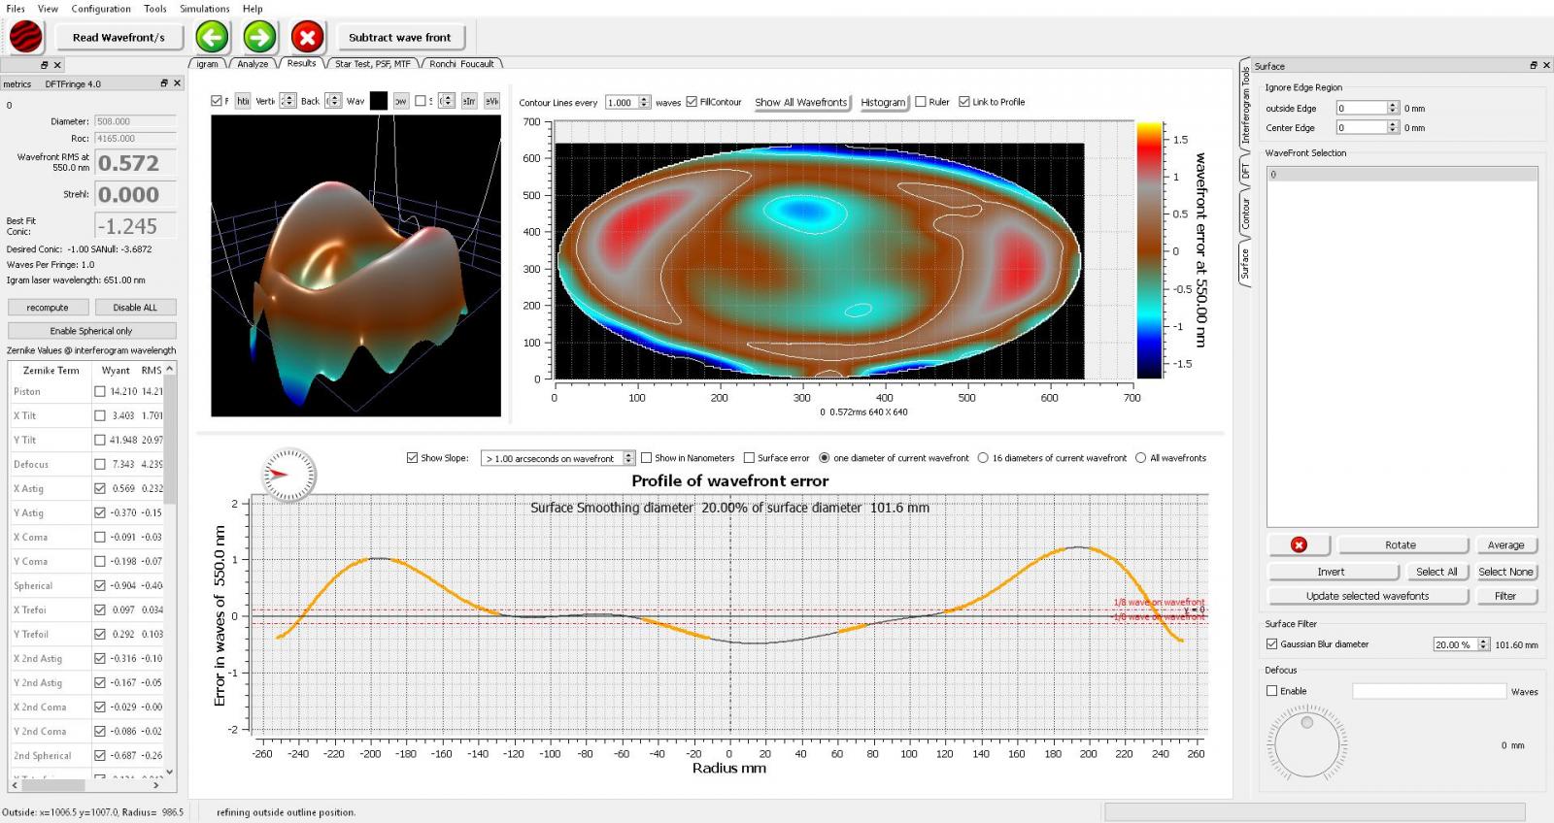Float the metrics panel
The width and height of the screenshot is (1554, 823).
164,83
